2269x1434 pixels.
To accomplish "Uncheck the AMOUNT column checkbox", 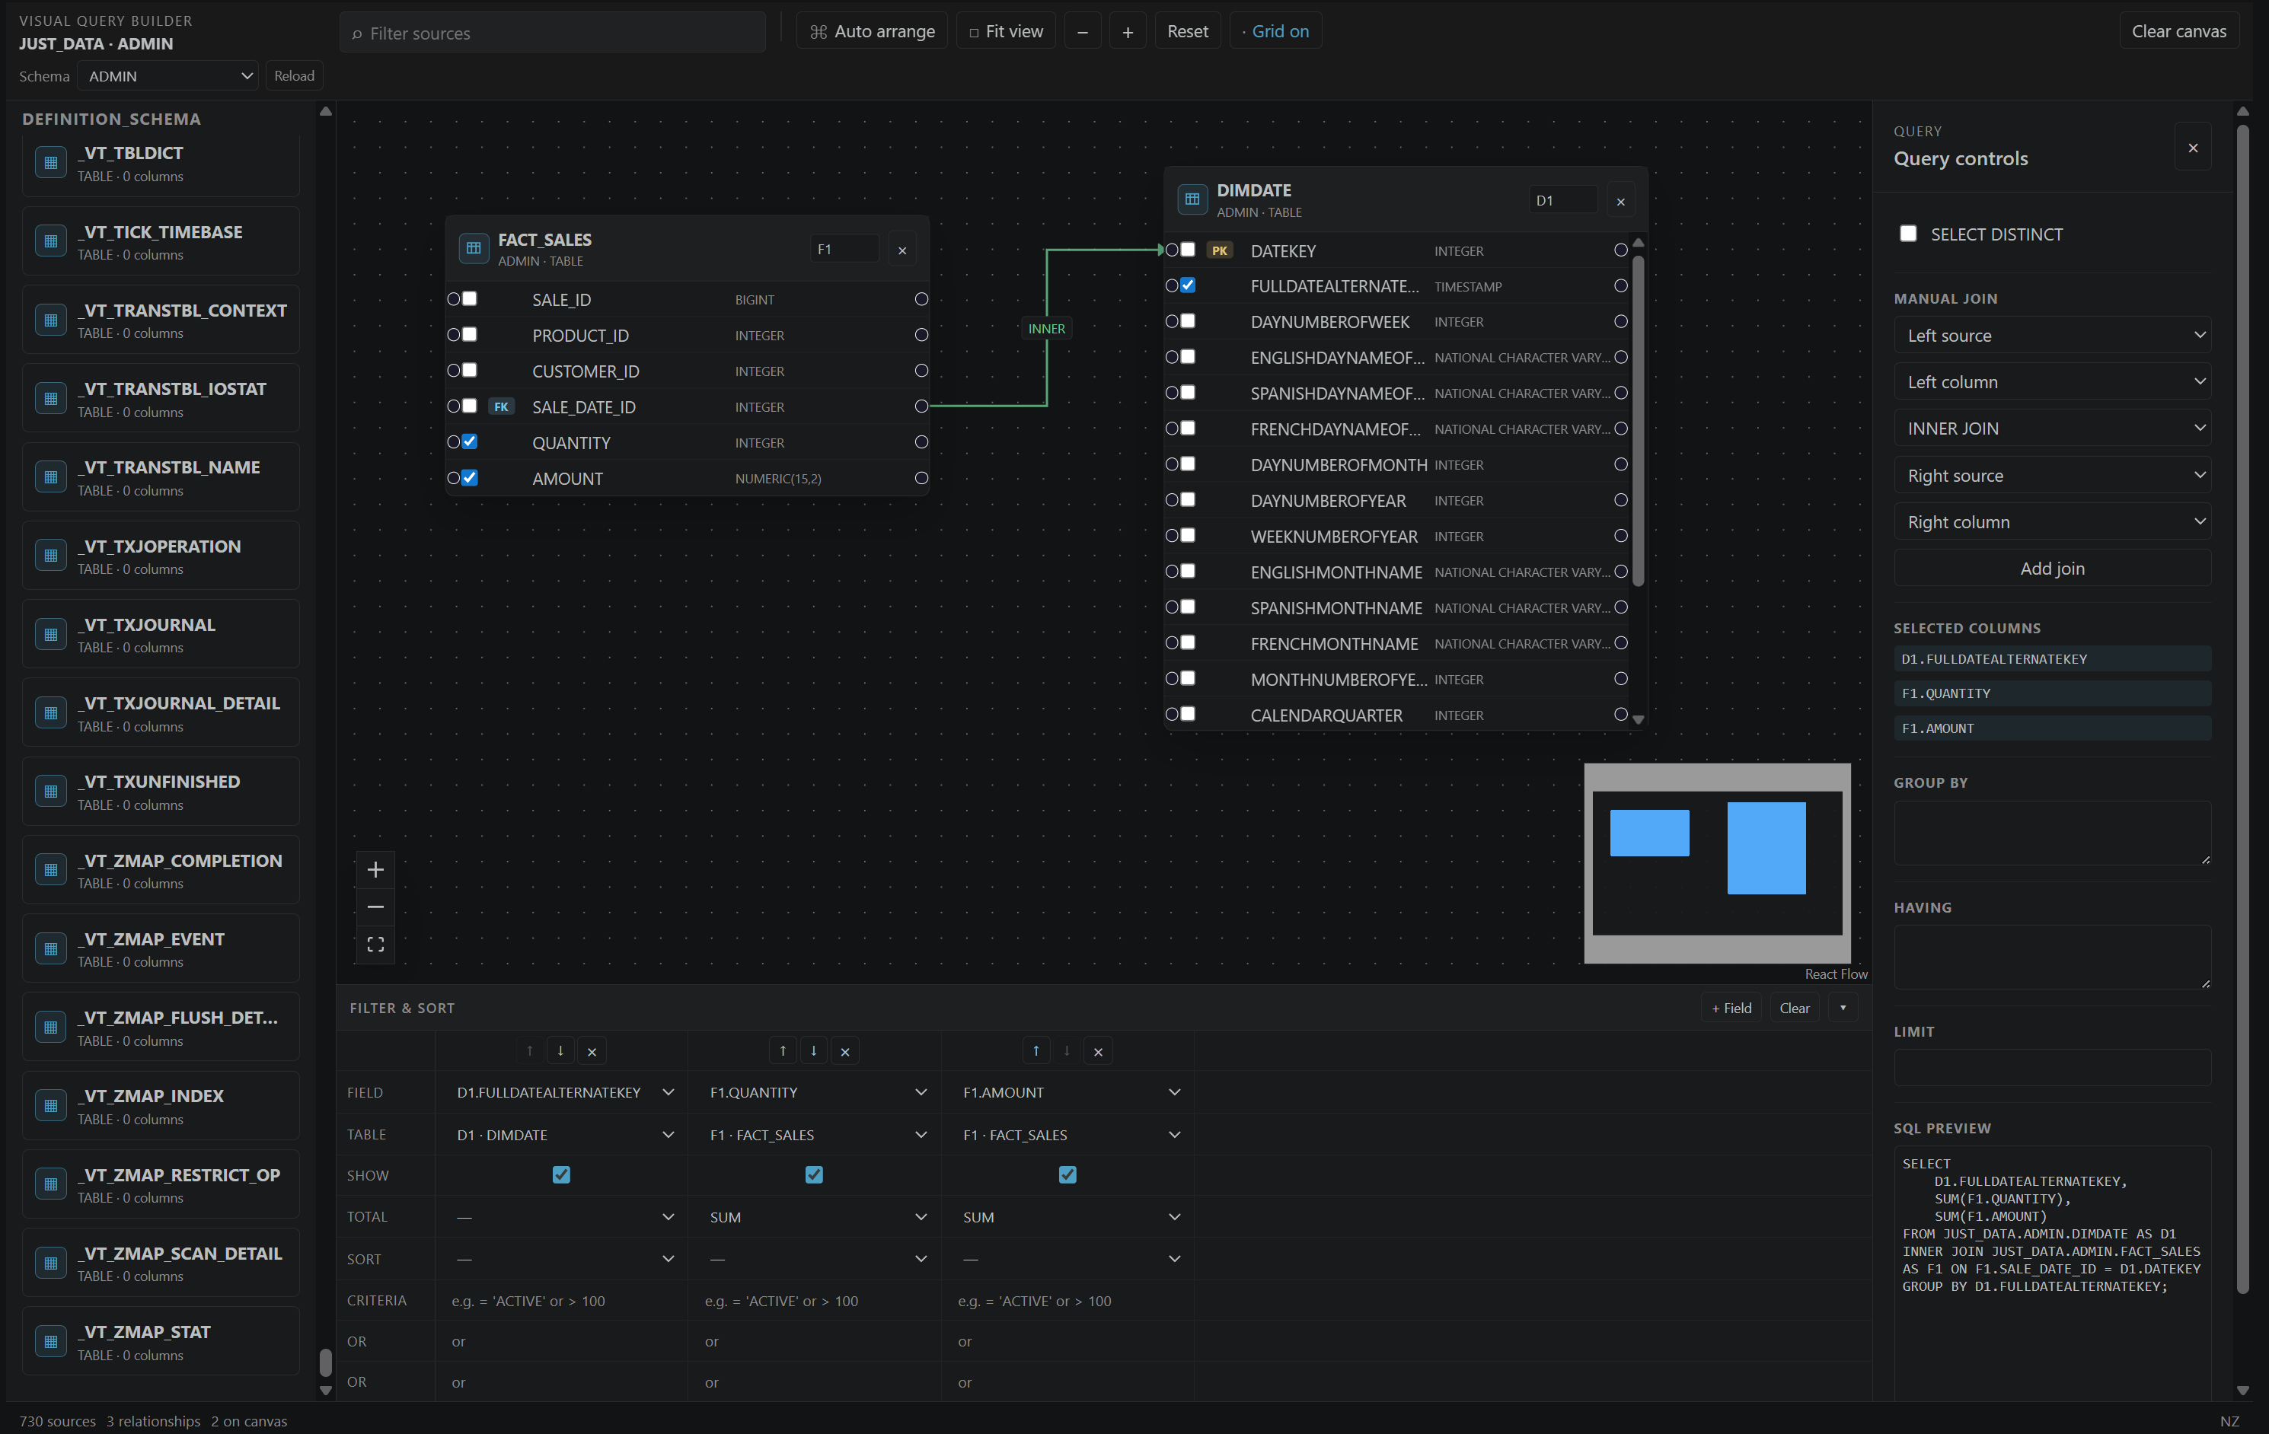I will tap(469, 478).
